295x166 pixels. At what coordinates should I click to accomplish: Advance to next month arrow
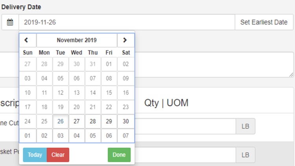[125, 40]
